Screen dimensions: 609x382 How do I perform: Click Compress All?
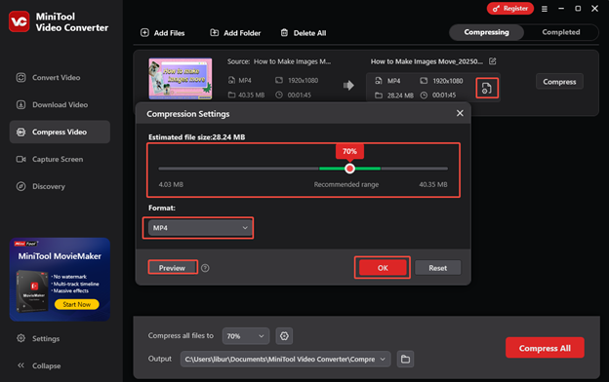pyautogui.click(x=545, y=348)
